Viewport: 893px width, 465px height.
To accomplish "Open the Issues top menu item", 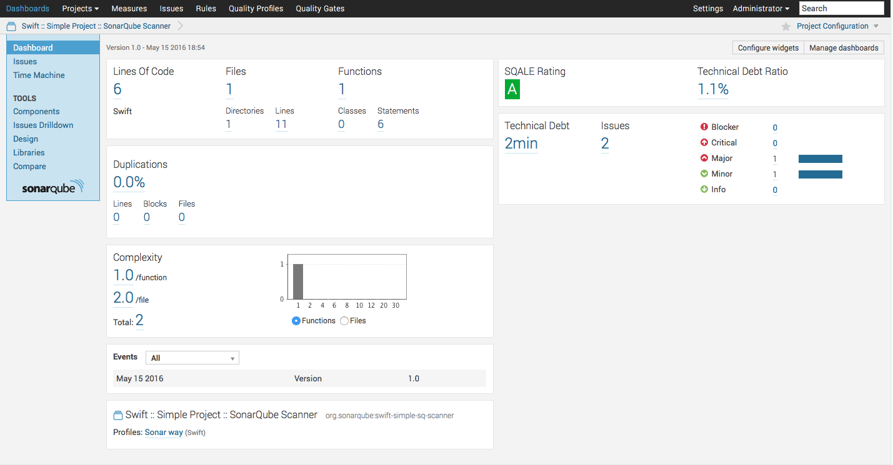I will click(x=171, y=9).
